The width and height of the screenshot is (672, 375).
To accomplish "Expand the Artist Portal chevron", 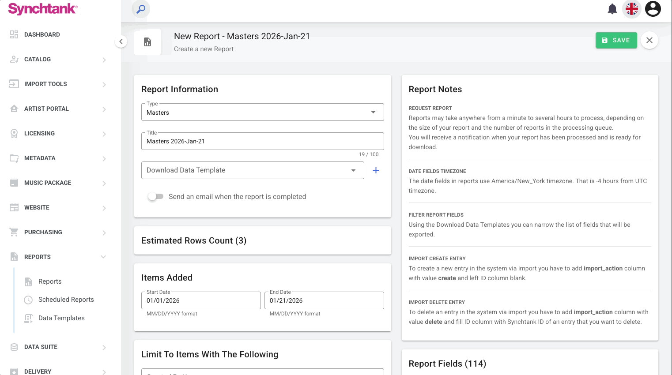I will click(104, 109).
